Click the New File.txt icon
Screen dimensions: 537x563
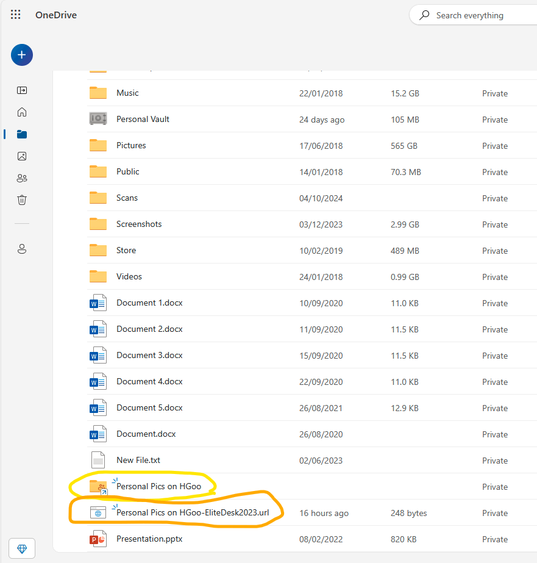pos(98,461)
